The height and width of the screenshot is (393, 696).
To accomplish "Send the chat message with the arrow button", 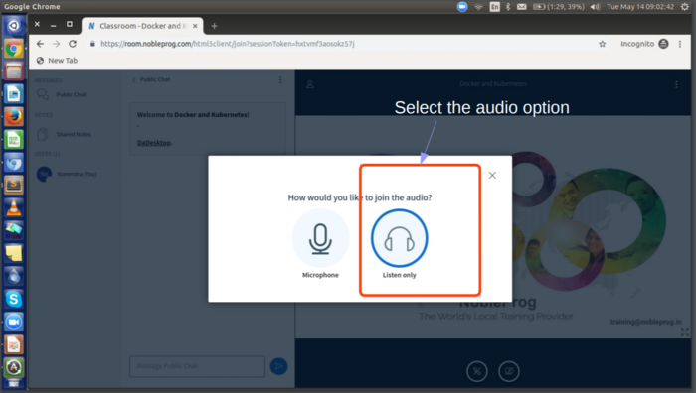I will (278, 366).
